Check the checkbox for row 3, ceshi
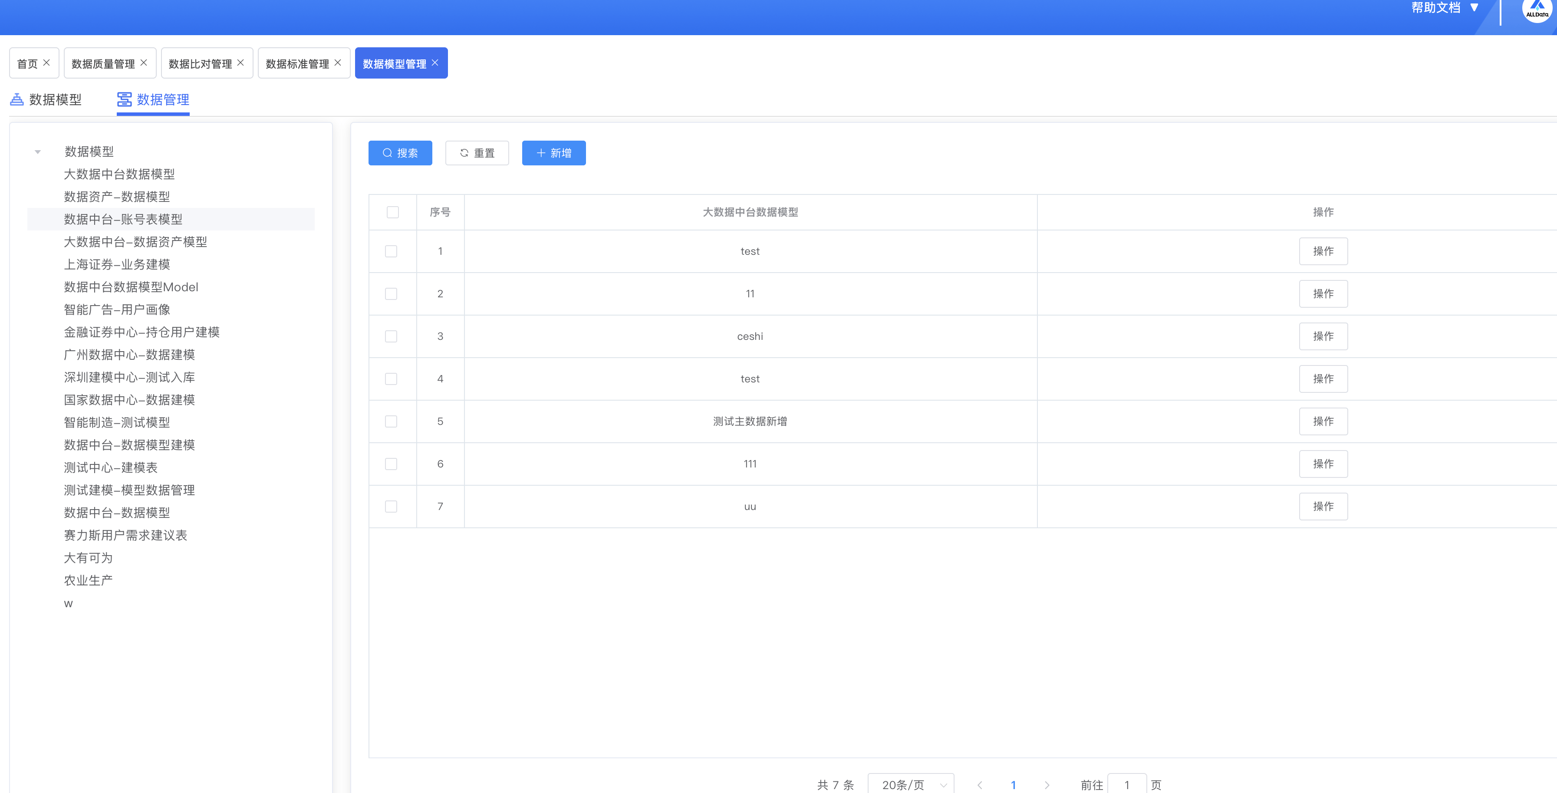Screen dimensions: 1557x793 [391, 336]
